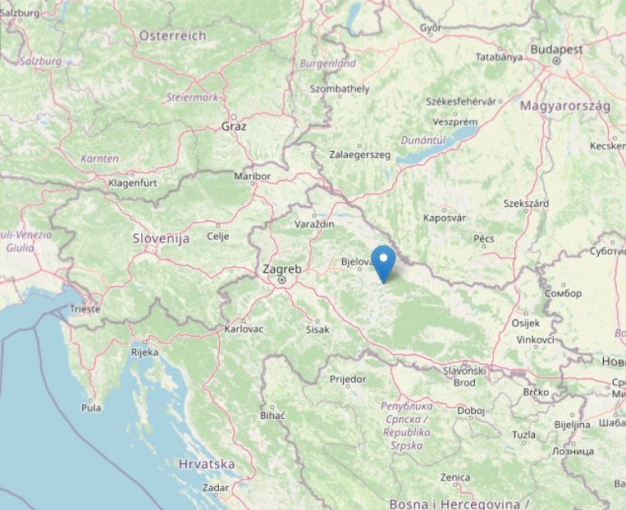The width and height of the screenshot is (626, 510).
Task: Click the blue location pin marker
Action: click(x=383, y=264)
